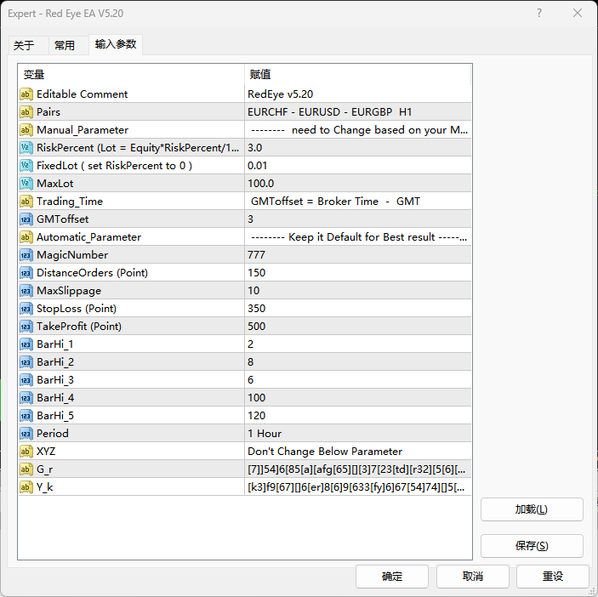This screenshot has height=597, width=598.
Task: Select the 输入参数 tab
Action: (116, 44)
